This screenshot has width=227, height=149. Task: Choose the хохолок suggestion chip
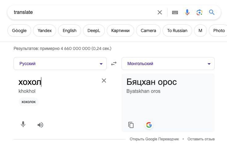point(28,102)
